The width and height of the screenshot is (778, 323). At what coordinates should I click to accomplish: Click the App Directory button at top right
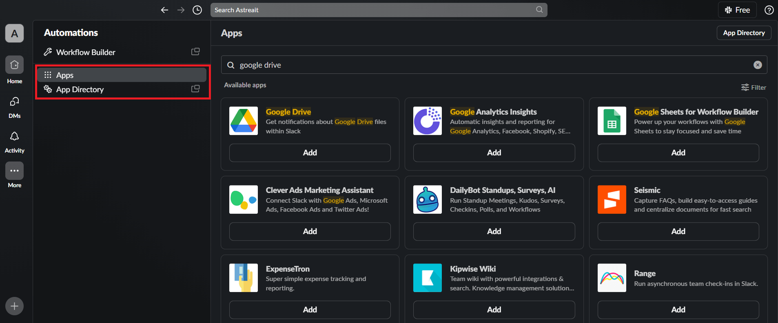pyautogui.click(x=743, y=33)
